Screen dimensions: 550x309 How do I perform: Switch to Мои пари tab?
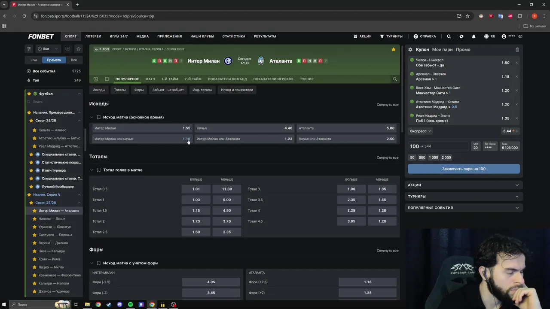point(443,49)
